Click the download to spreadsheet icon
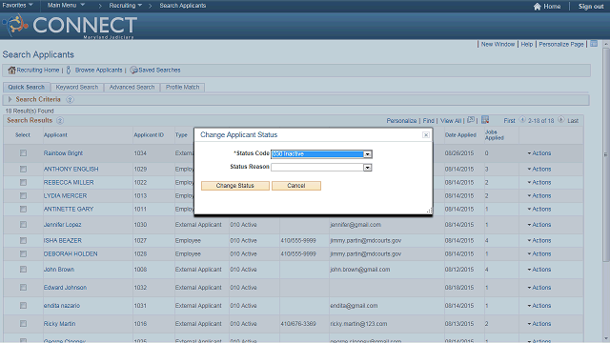This screenshot has height=343, width=610. click(x=485, y=120)
